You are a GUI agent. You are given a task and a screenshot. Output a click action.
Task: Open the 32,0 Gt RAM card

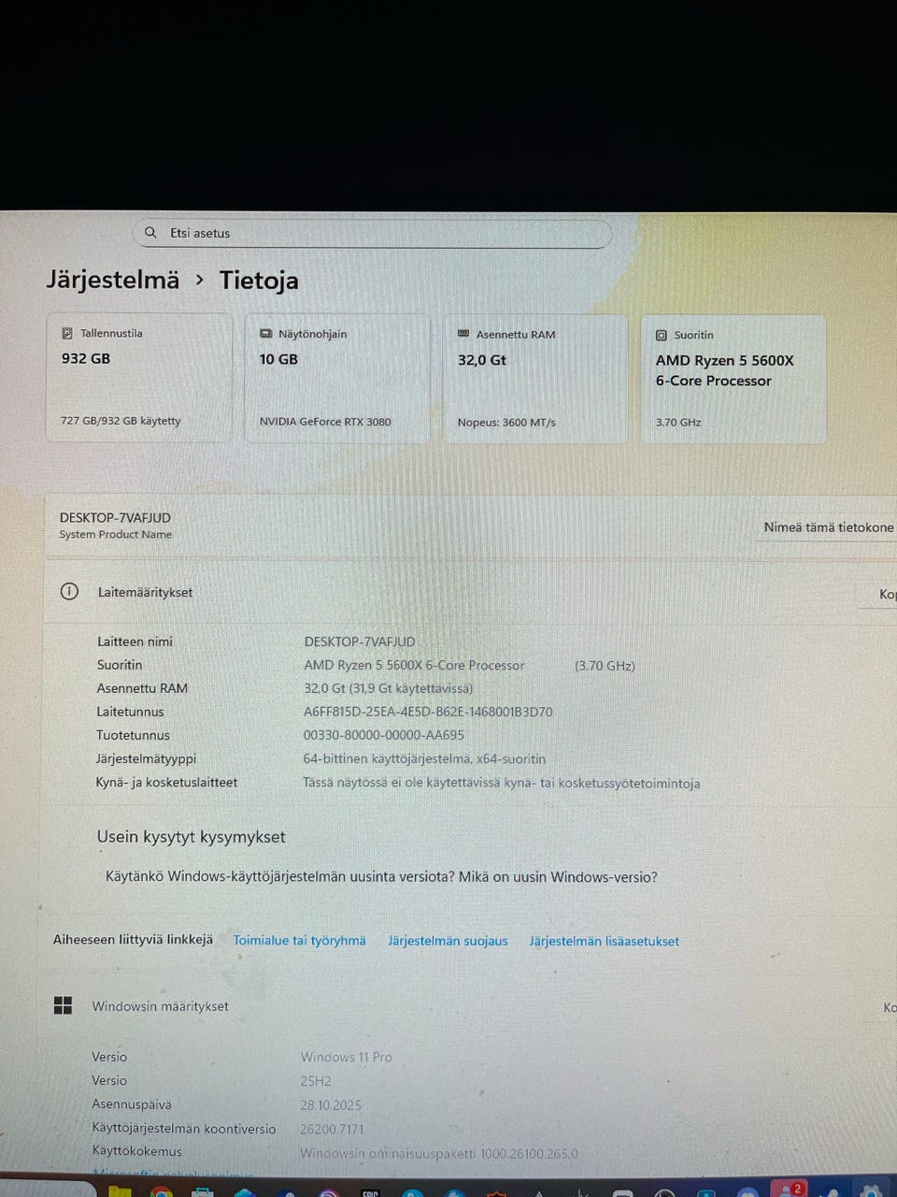pos(535,379)
